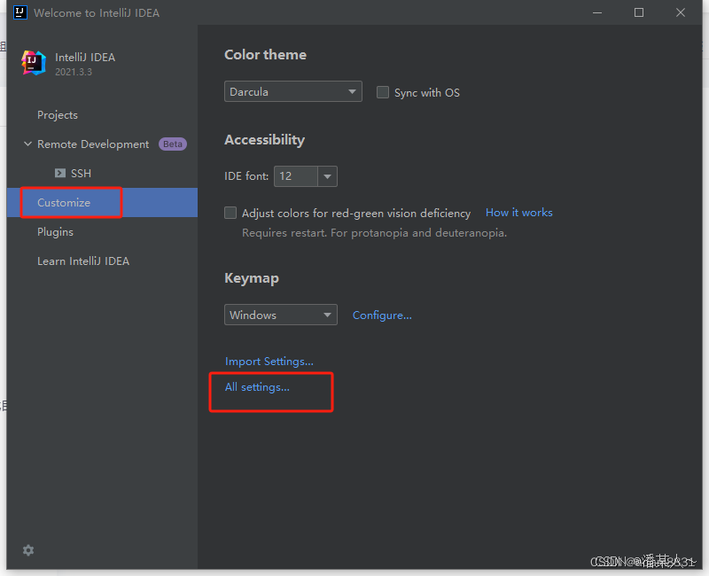Screen dimensions: 709x576
Task: Open All settings... link
Action: pos(257,387)
